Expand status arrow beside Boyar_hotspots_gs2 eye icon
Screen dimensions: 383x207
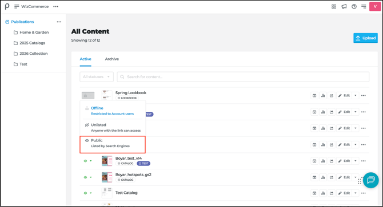(x=91, y=177)
